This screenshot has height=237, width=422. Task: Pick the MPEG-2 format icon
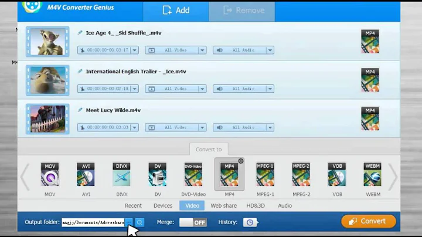[x=301, y=174]
